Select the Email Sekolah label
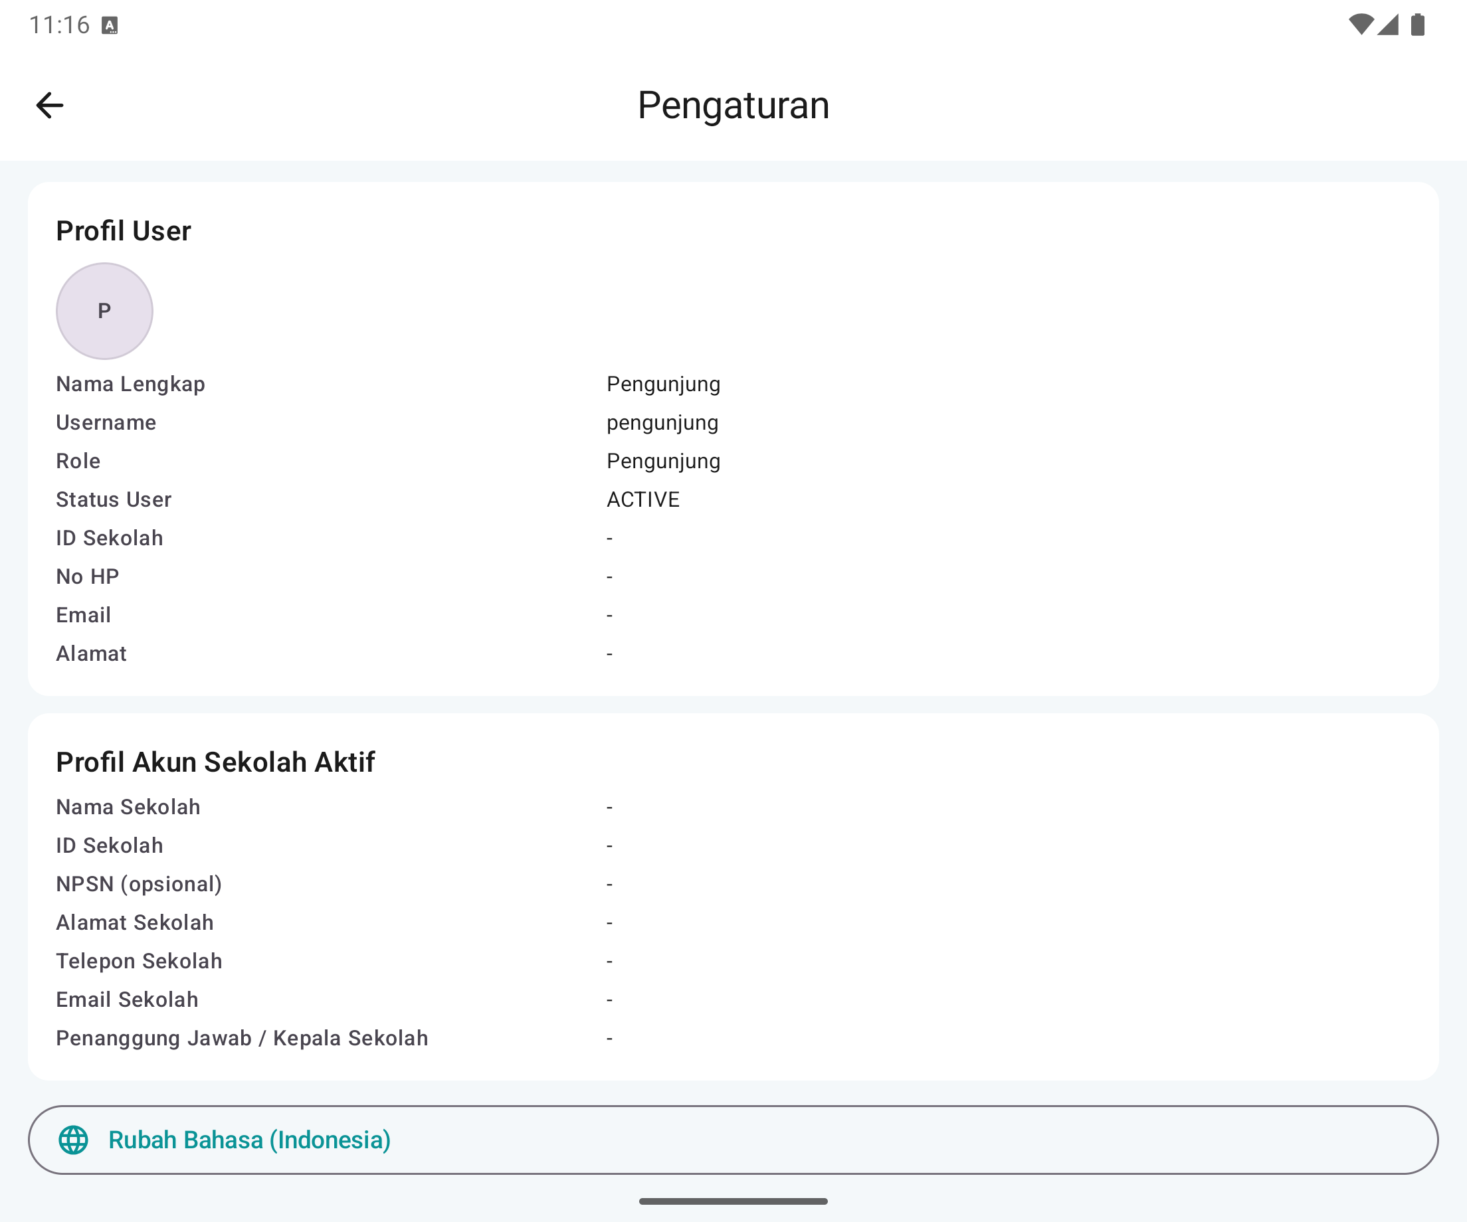Image resolution: width=1467 pixels, height=1222 pixels. [127, 1000]
